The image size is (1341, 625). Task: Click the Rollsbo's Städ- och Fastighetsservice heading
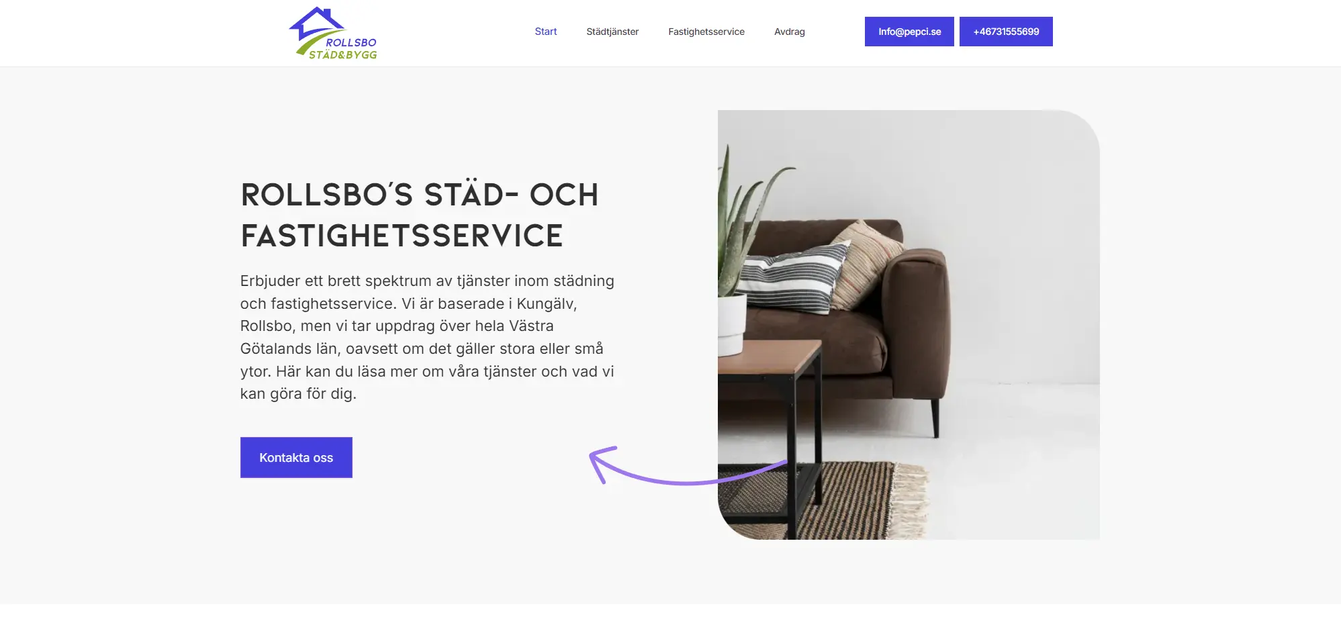pos(419,215)
